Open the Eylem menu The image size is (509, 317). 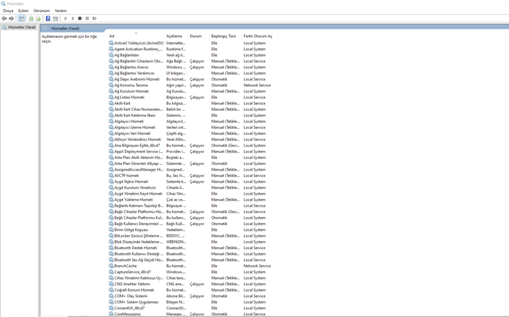click(x=23, y=11)
